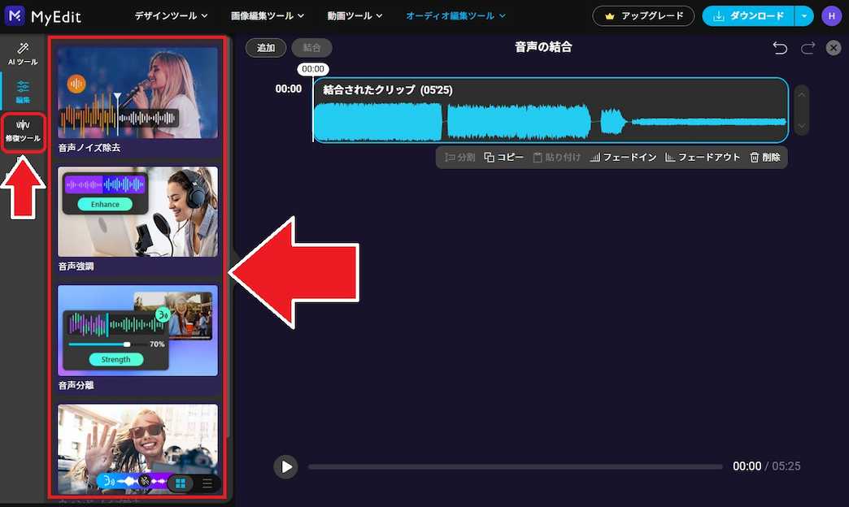Screen dimensions: 849x507
Task: Apply フェードアウト to the clip
Action: pos(703,157)
